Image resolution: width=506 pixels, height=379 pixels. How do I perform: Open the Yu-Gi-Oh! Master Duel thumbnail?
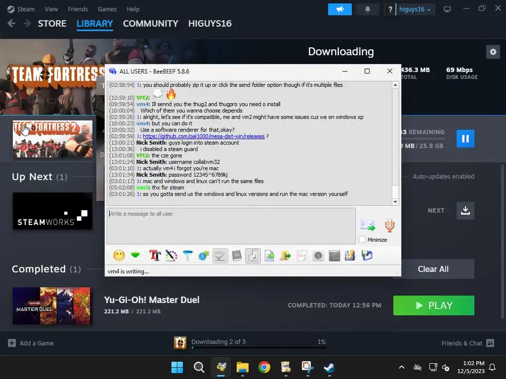[x=51, y=305]
